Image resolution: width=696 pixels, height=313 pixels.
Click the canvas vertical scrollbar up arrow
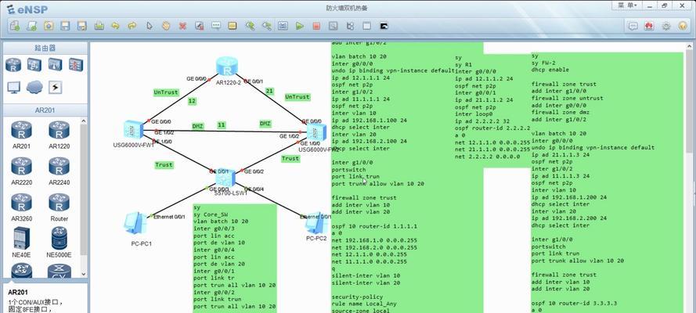689,46
